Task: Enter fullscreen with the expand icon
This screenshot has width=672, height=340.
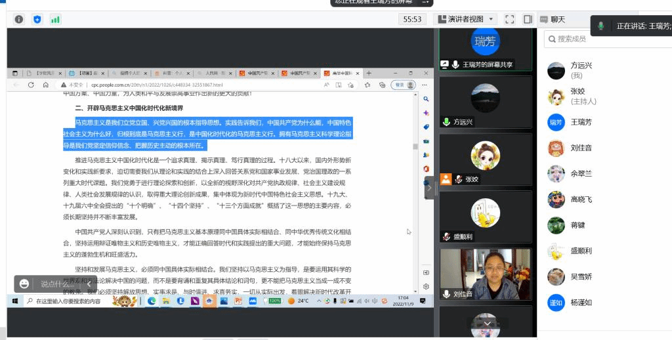Action: pyautogui.click(x=510, y=19)
